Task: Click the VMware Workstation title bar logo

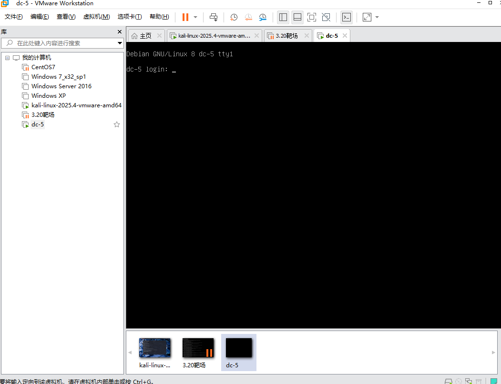Action: tap(4, 3)
